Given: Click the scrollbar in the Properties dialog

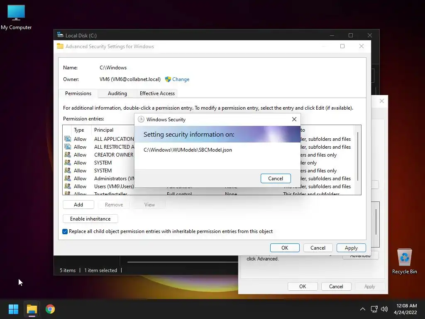Looking at the screenshot, I should tap(376, 221).
